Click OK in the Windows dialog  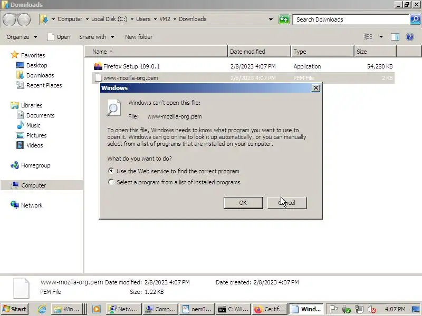coord(243,203)
